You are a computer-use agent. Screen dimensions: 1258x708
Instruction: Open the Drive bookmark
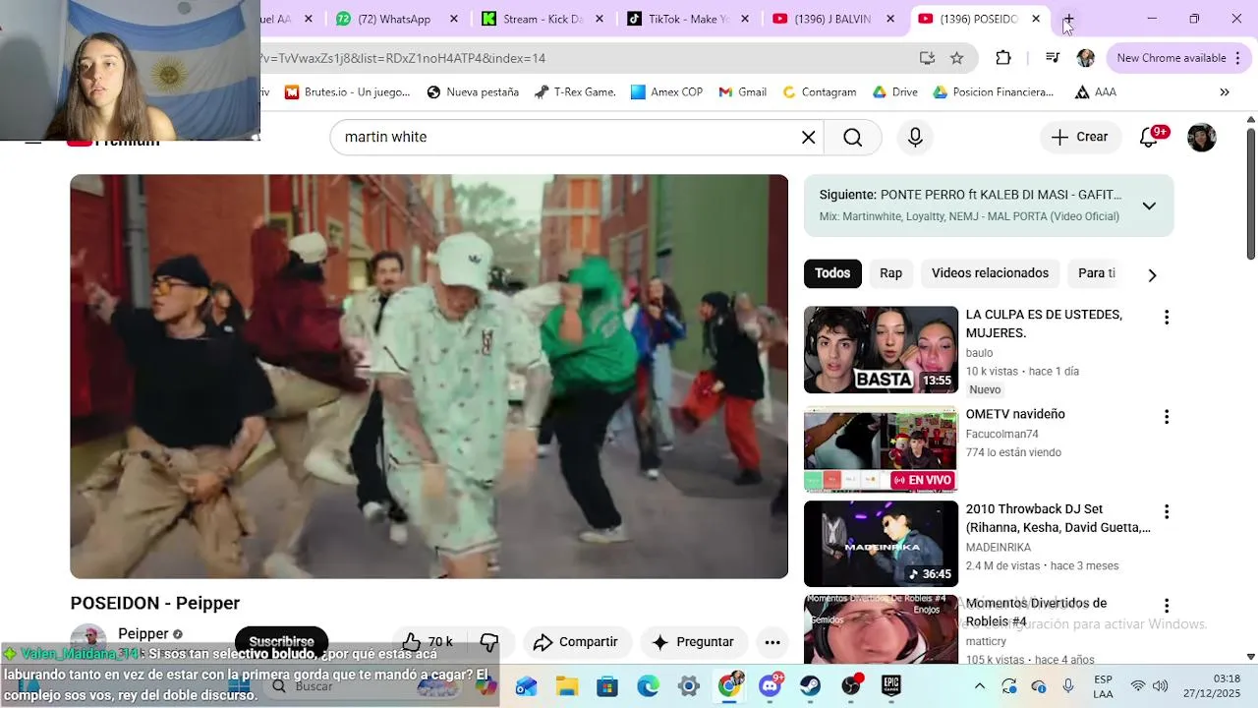(894, 92)
